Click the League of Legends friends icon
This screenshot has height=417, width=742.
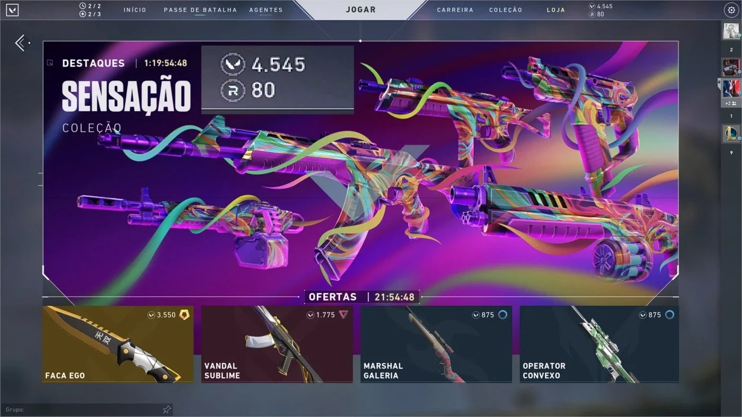tap(731, 134)
